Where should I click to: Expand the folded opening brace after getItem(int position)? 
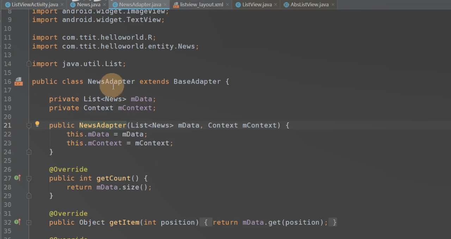click(206, 222)
